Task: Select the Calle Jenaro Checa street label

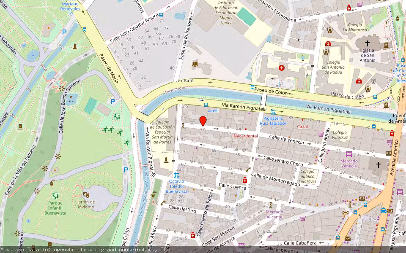Action: pyautogui.click(x=283, y=161)
